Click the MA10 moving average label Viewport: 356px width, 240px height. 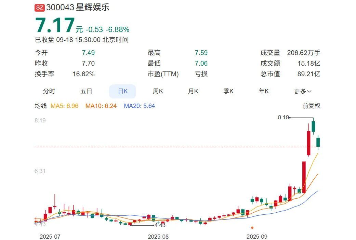(x=101, y=106)
